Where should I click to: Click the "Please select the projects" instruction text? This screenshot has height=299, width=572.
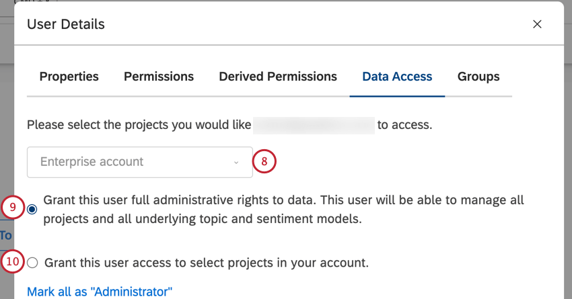coord(139,124)
